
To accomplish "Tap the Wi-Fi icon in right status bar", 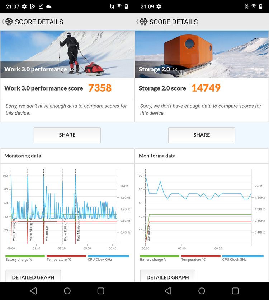I will tap(254, 6).
